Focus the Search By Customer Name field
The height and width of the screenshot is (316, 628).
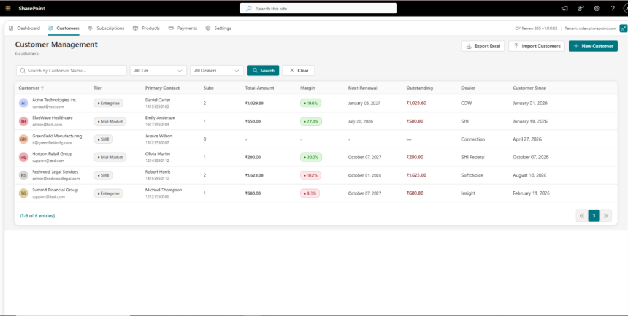71,71
